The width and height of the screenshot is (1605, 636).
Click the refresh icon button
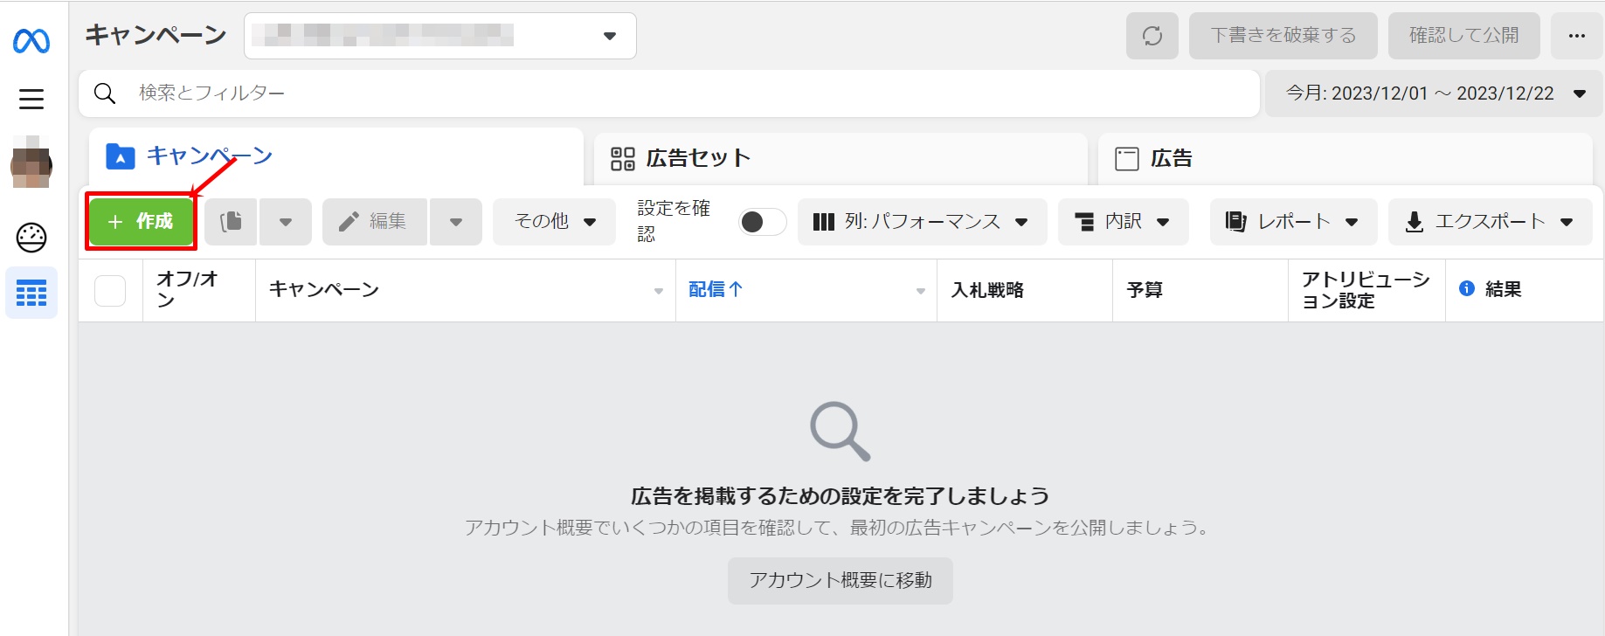pyautogui.click(x=1152, y=36)
